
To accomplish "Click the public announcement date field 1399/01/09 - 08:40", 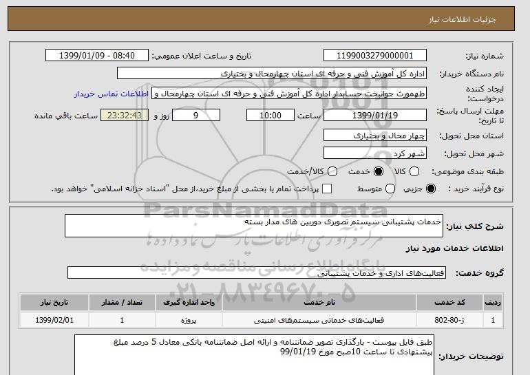I will pyautogui.click(x=96, y=56).
